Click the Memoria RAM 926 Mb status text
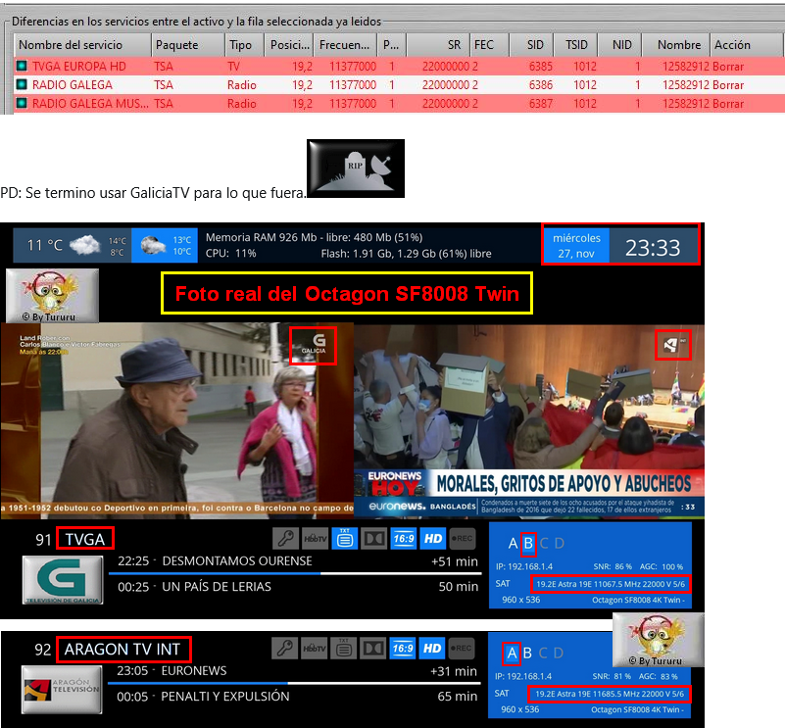 tap(315, 237)
